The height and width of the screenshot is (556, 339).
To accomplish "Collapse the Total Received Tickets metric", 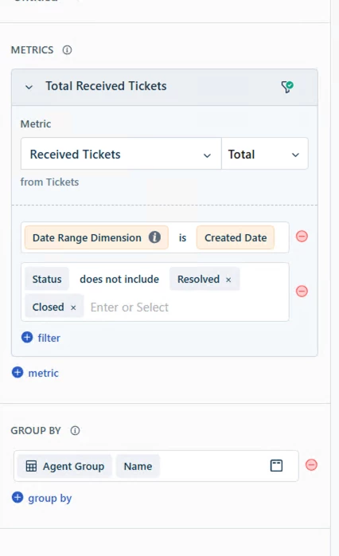I will point(29,87).
